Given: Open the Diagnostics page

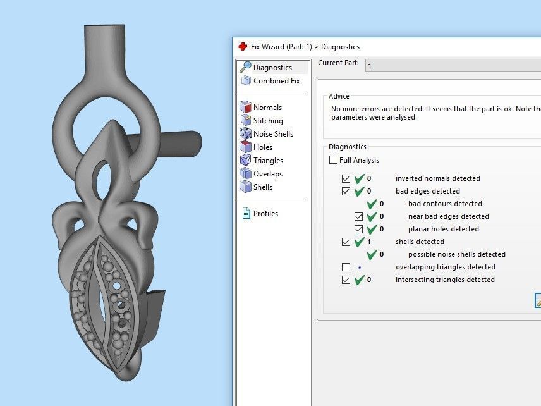Looking at the screenshot, I should pos(272,67).
